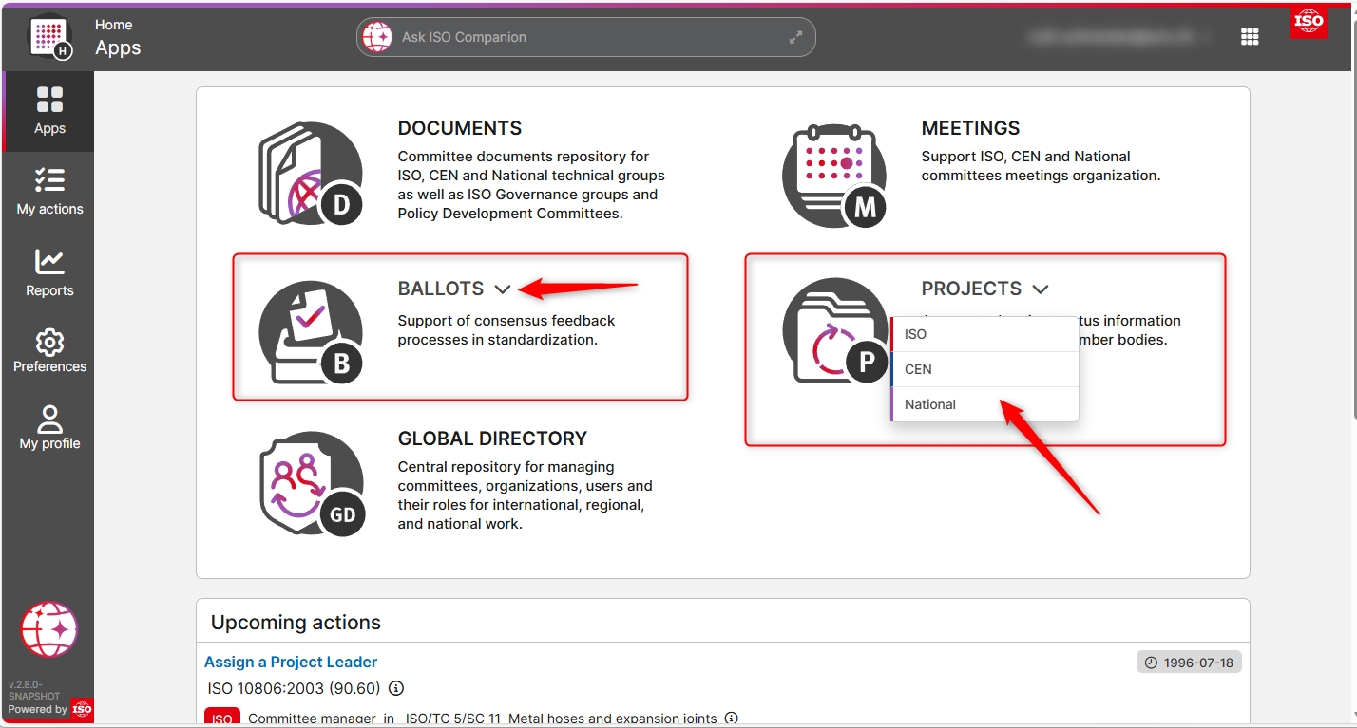Click the globe icon in the Ask bar
Viewport: 1357px width, 728px height.
[377, 38]
